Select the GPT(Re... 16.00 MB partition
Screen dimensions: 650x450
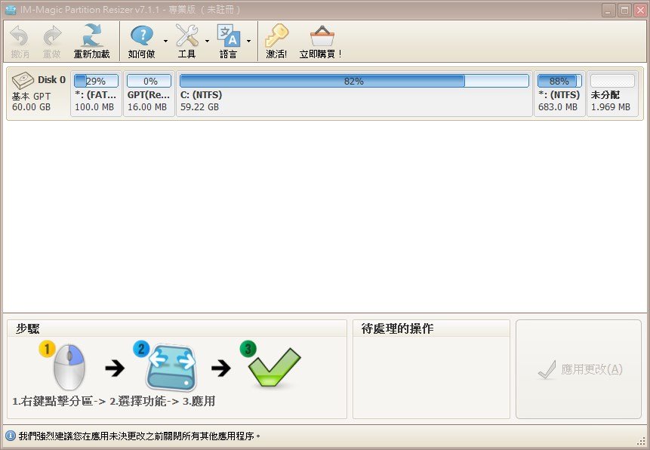tap(149, 94)
